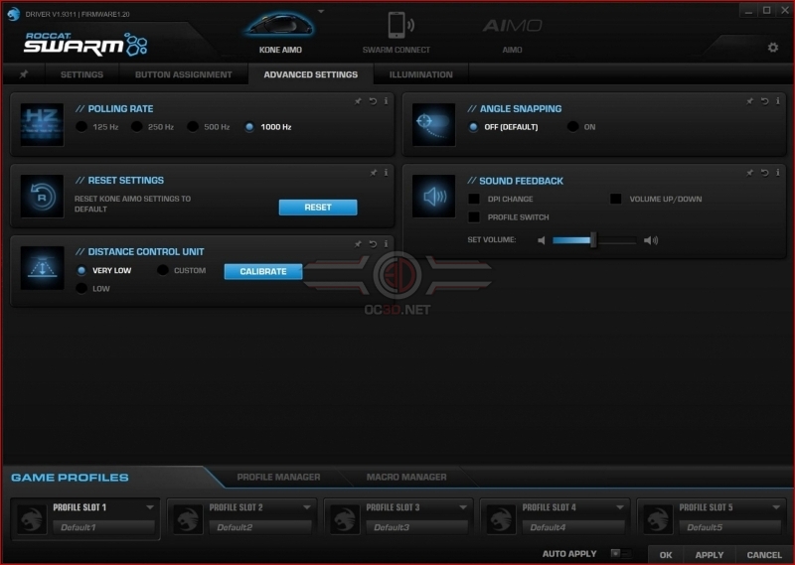The image size is (795, 565).
Task: Show info for Sound Feedback panel
Action: pyautogui.click(x=778, y=173)
